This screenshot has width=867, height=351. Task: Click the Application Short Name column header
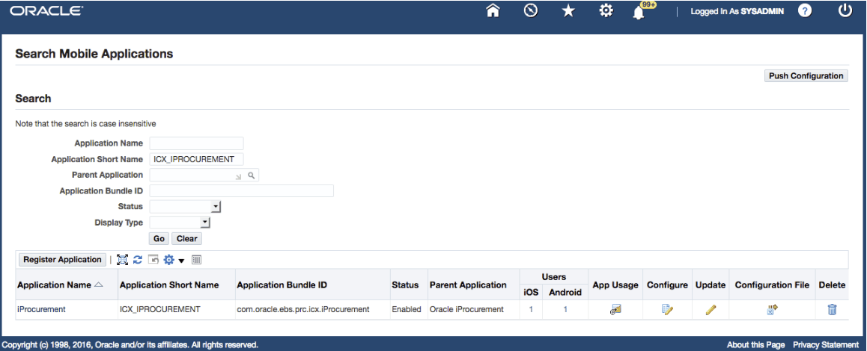pos(169,285)
